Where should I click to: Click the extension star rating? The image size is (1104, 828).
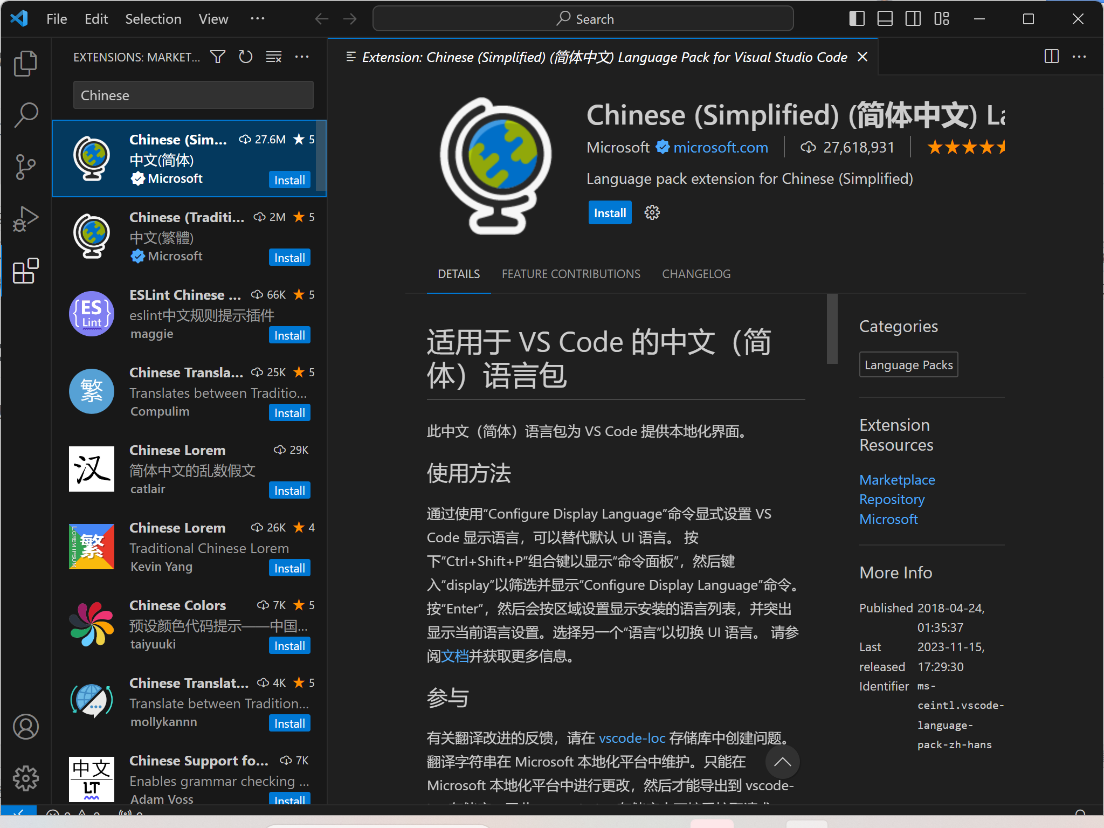[x=965, y=147]
